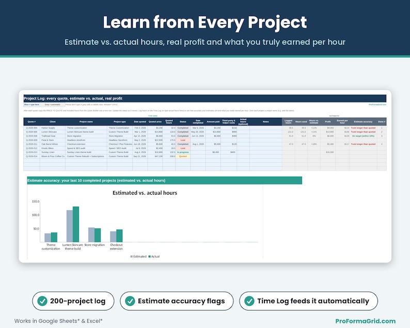The width and height of the screenshot is (410, 328).
Task: Select the Logged hours column header
Action: tap(289, 121)
